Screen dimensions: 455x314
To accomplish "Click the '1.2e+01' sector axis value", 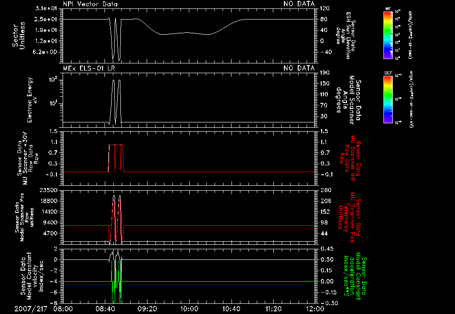I will coord(46,41).
